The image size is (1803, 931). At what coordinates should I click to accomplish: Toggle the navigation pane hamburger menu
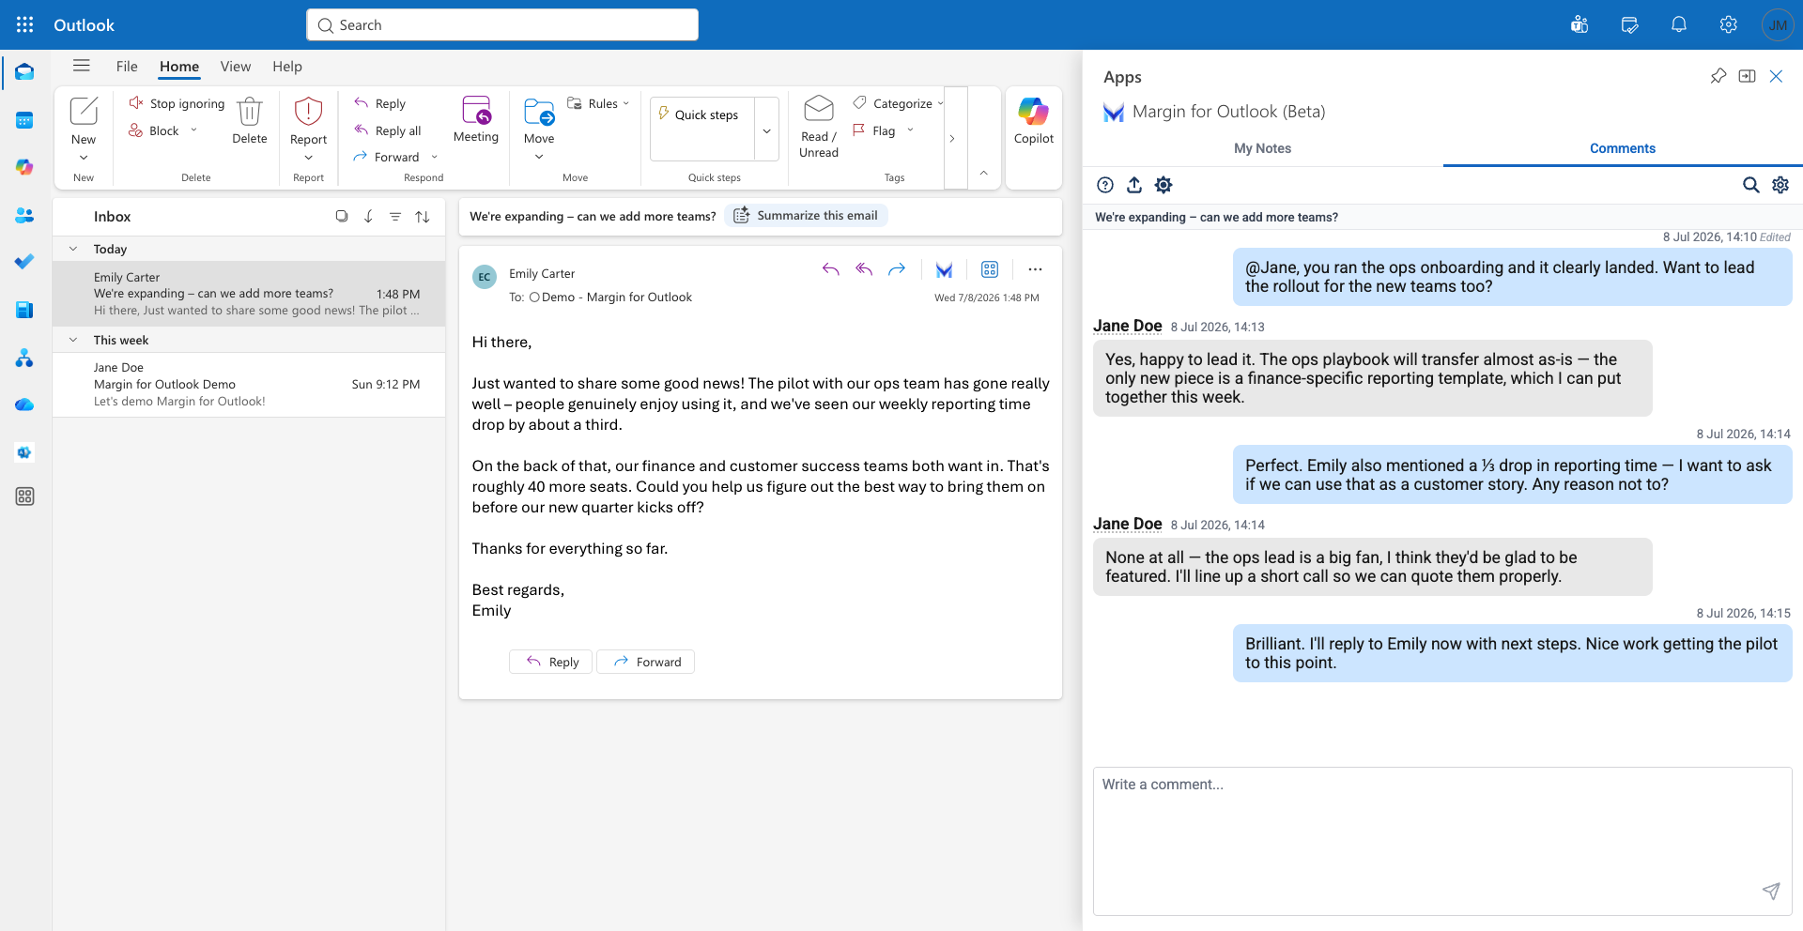coord(82,66)
